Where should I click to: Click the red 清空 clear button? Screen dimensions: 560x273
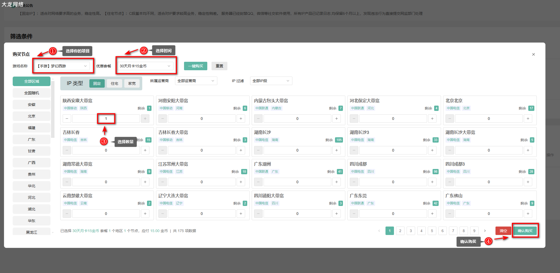coord(503,231)
